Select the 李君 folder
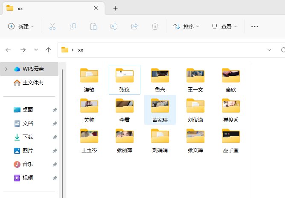The image size is (285, 198). pyautogui.click(x=125, y=110)
